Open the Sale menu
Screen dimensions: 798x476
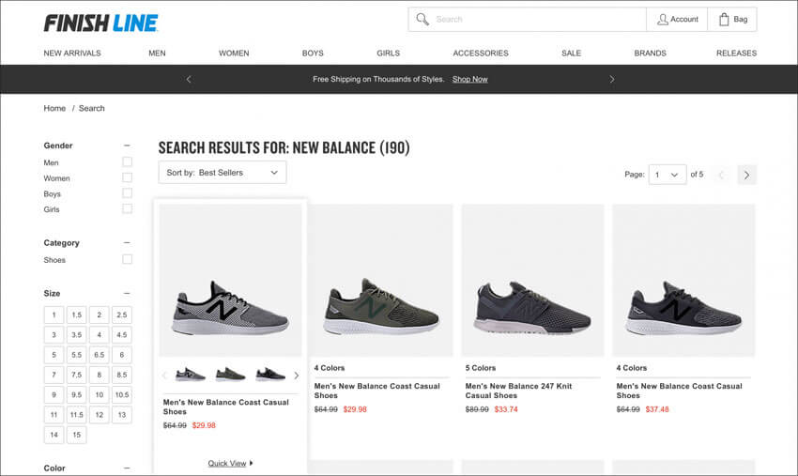point(571,53)
